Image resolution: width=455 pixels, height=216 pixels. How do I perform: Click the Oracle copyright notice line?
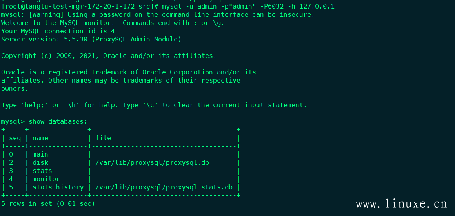[109, 56]
